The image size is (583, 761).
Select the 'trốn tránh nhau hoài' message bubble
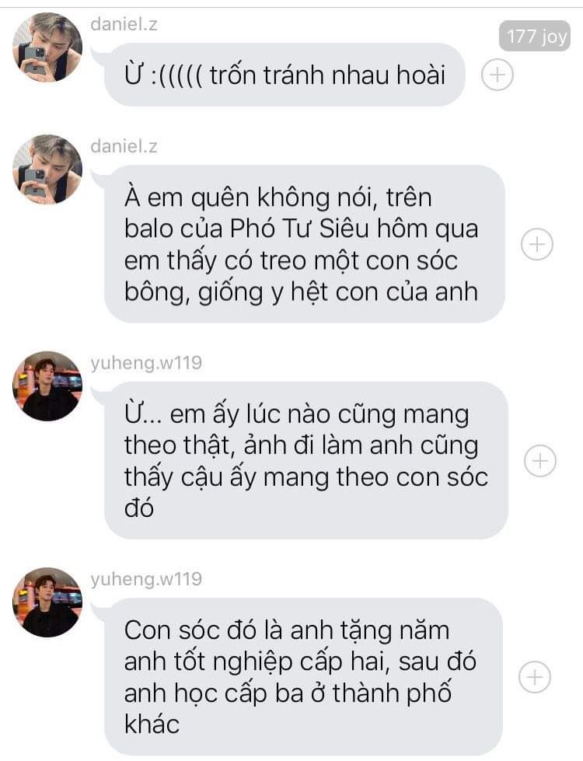pyautogui.click(x=285, y=75)
